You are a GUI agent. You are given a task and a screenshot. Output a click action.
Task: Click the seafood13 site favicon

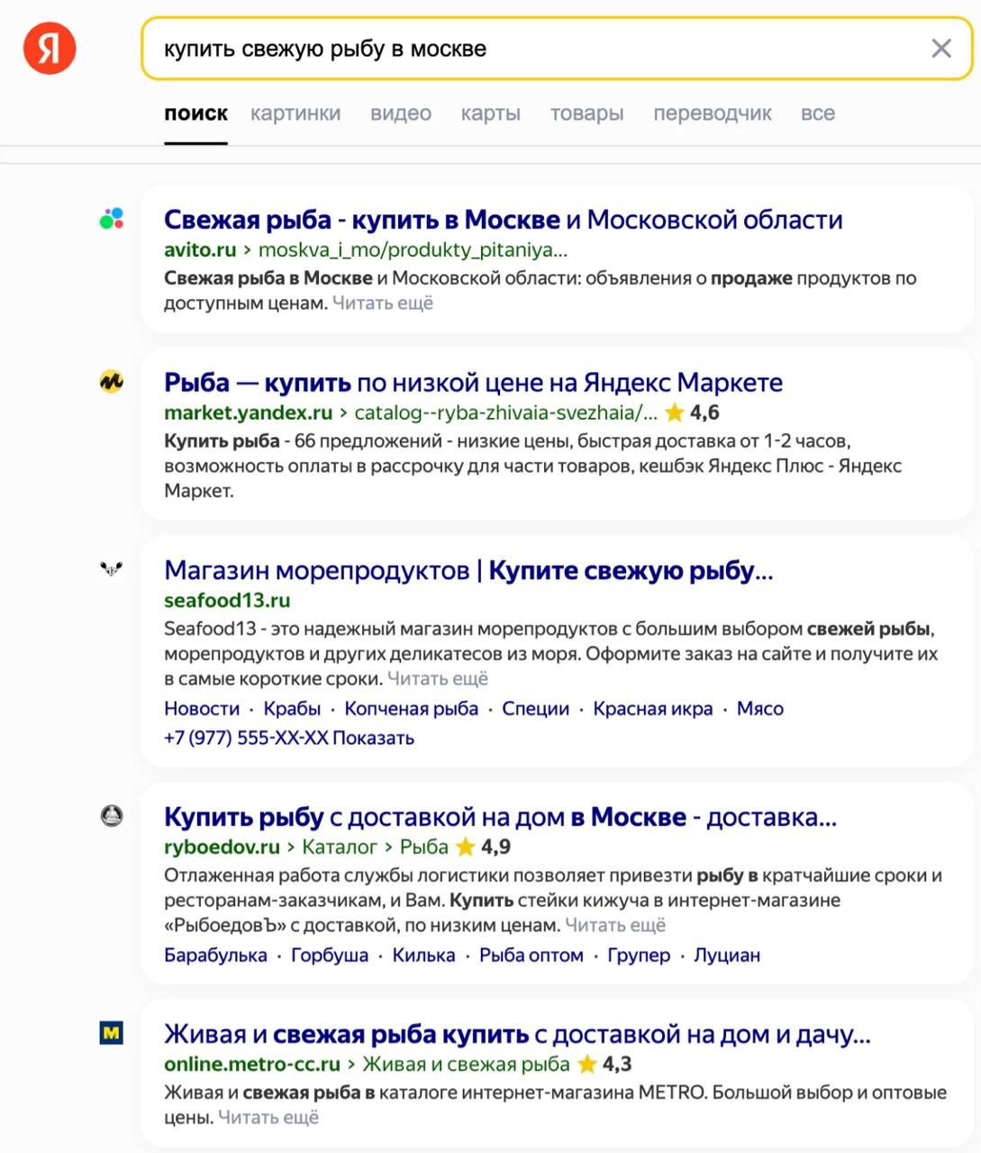point(112,569)
